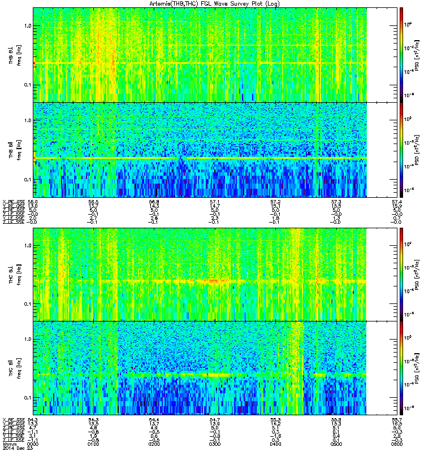424x452 pixels.
Task: Select the 0200 time axis label
Action: click(154, 444)
